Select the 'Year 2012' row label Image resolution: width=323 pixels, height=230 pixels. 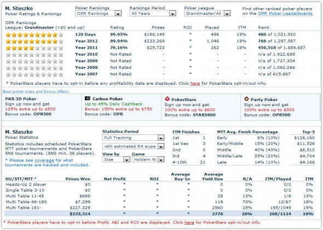(86, 41)
